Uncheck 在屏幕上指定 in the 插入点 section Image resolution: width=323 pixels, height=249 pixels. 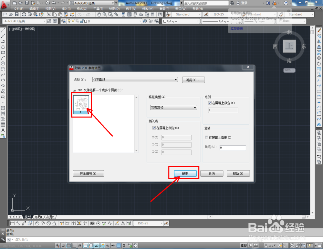[x=154, y=128]
